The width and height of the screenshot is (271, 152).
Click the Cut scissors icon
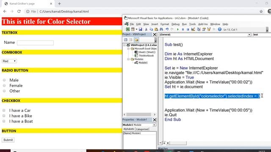[146, 30]
